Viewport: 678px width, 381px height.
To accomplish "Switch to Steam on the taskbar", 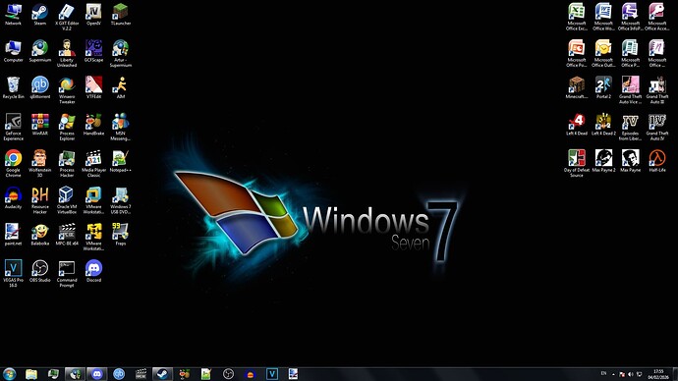I will click(x=162, y=374).
